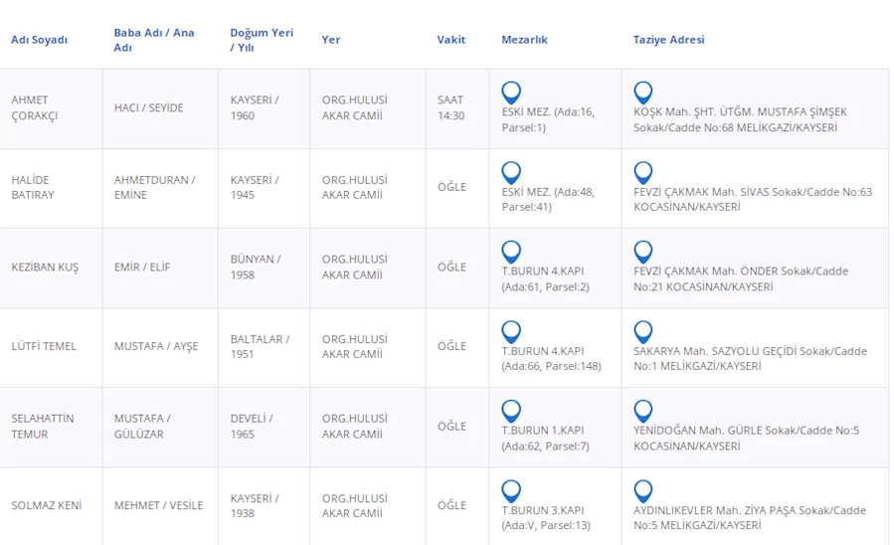The width and height of the screenshot is (894, 545).
Task: Open condolence address pin for Solmaz Keni
Action: [x=643, y=490]
